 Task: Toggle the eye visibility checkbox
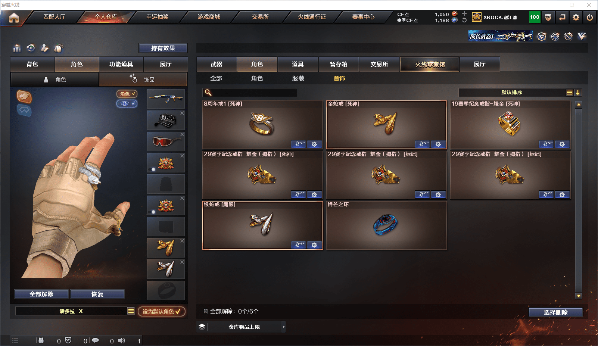[x=127, y=103]
